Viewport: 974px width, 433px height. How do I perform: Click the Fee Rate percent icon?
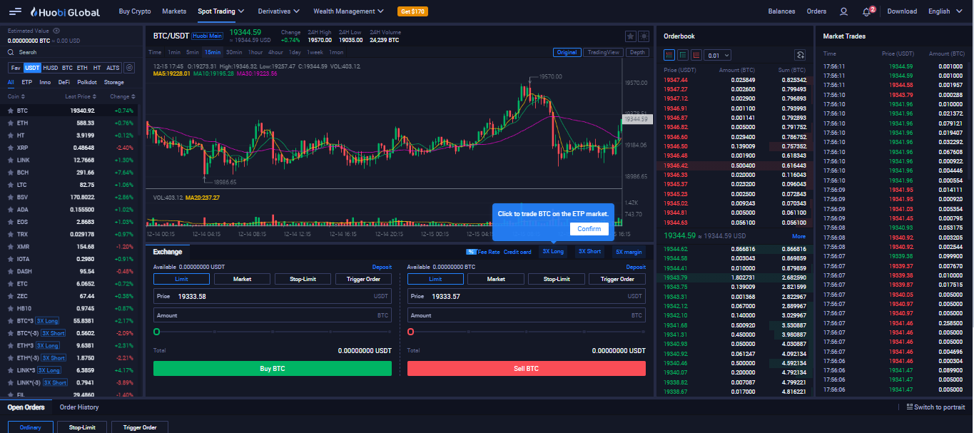click(x=471, y=252)
